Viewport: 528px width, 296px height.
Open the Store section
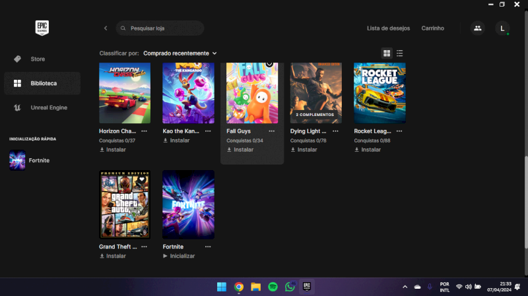point(38,59)
